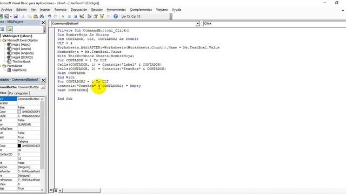This screenshot has width=346, height=194.
Task: Select UserForm1 in project tree
Action: [x=19, y=70]
